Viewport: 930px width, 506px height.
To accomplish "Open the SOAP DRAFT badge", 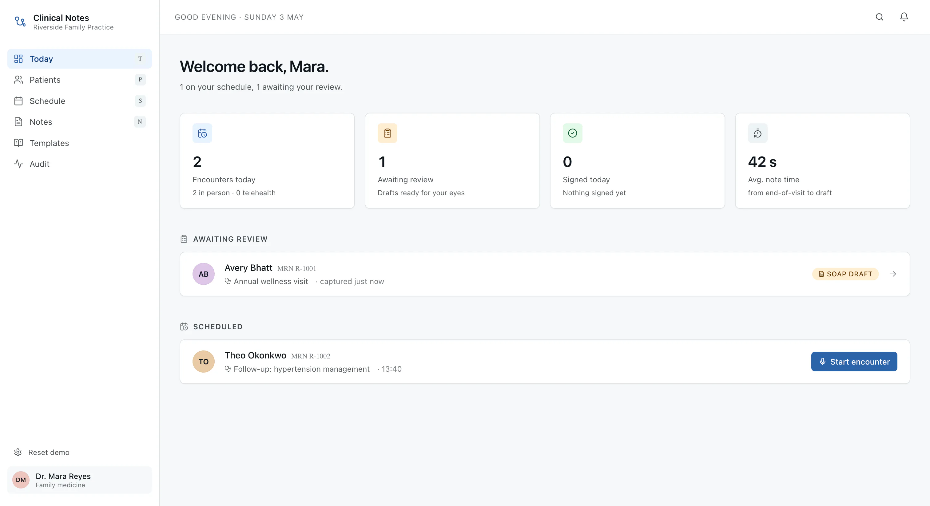I will coord(845,274).
